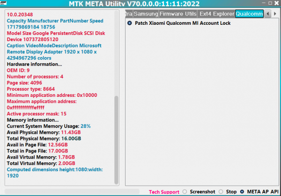Open the Firmware Utils tab
This screenshot has width=281, height=196.
point(178,14)
